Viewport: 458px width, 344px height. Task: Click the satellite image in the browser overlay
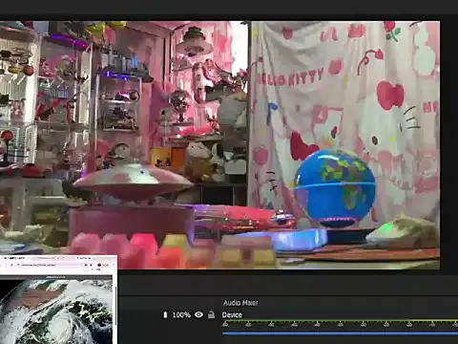56,312
